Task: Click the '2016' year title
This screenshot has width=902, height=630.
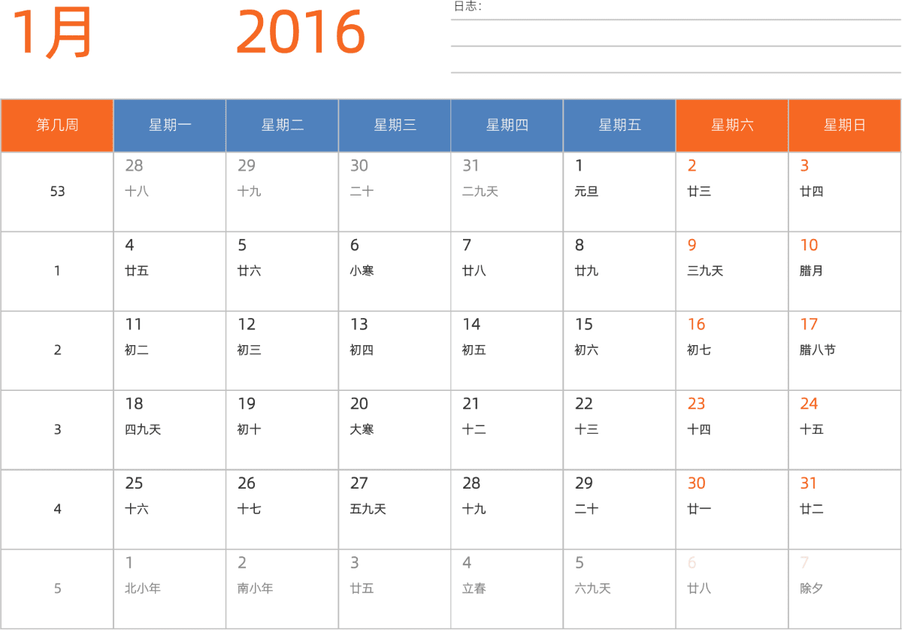Action: (x=301, y=33)
